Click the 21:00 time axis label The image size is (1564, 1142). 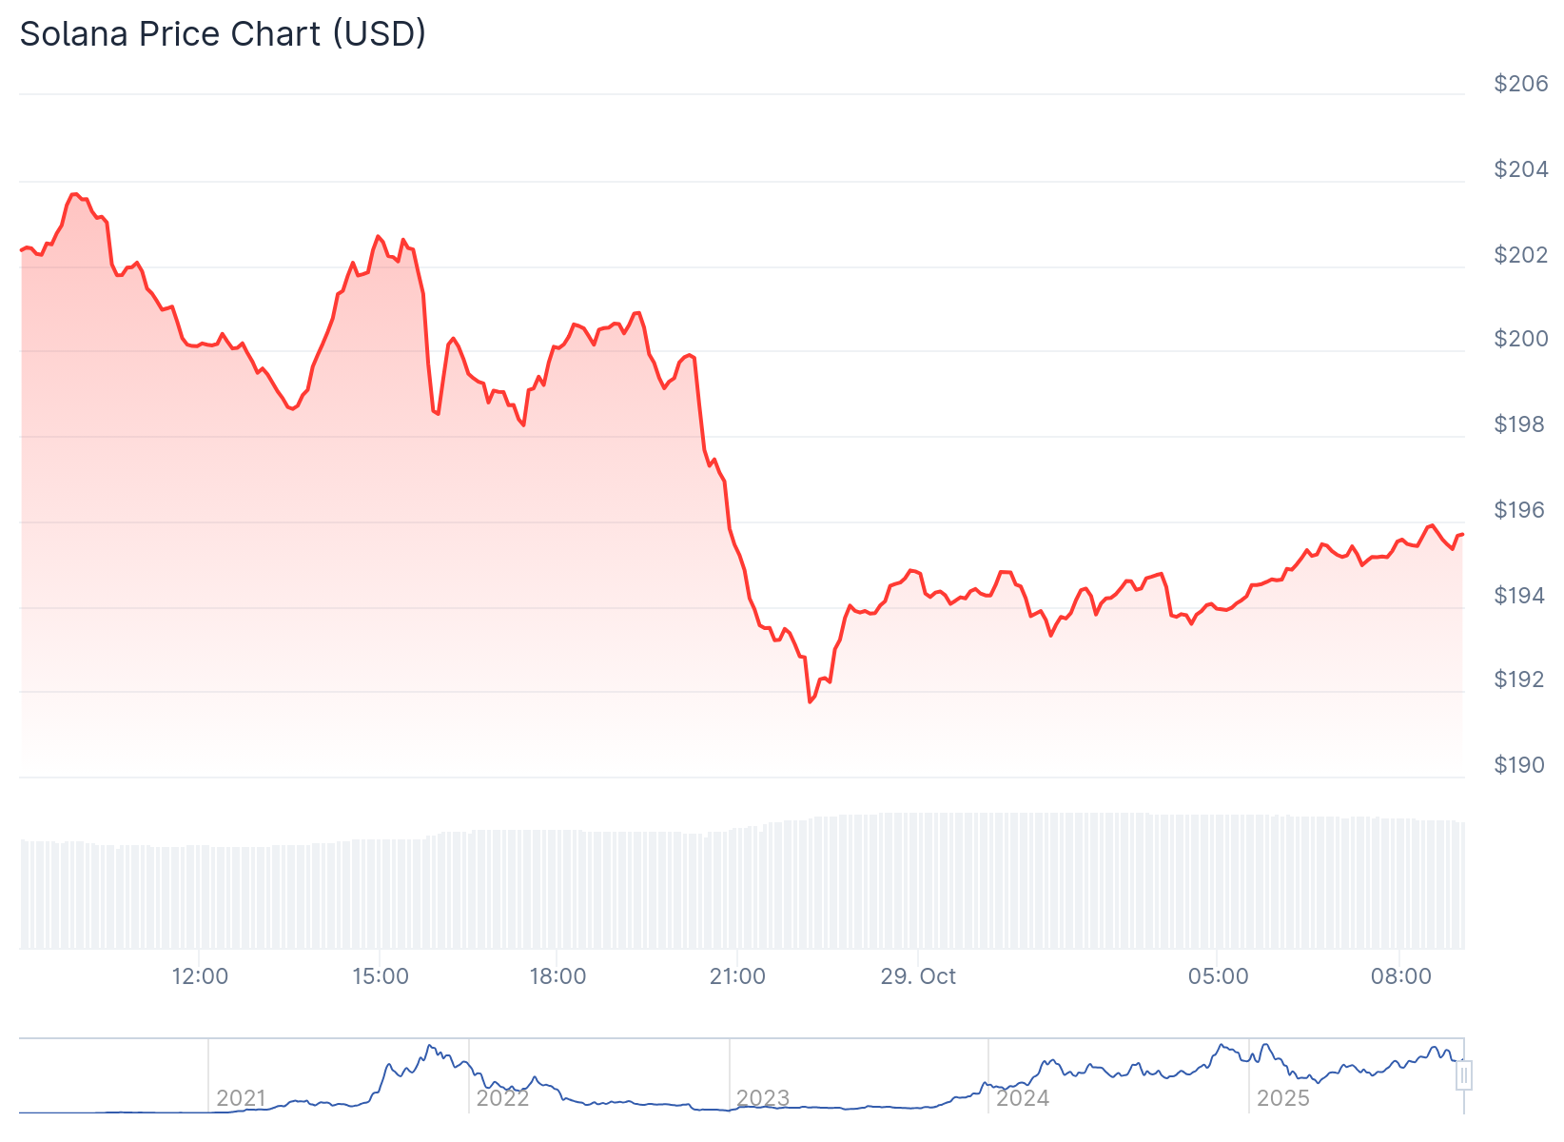click(x=737, y=976)
